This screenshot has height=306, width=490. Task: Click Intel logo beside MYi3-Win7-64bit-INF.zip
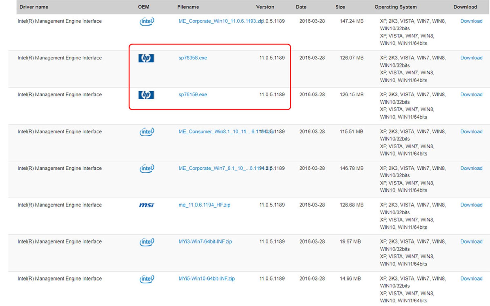(x=147, y=242)
